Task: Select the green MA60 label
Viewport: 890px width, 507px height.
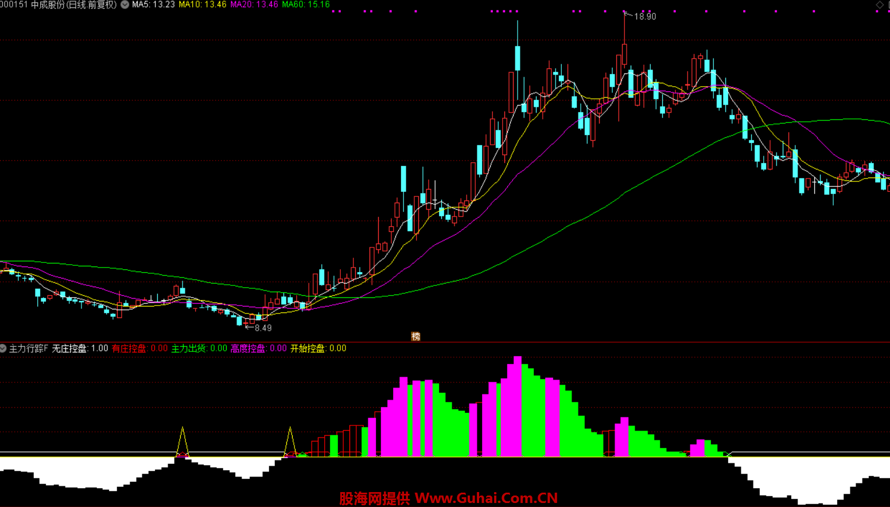Action: coord(306,5)
